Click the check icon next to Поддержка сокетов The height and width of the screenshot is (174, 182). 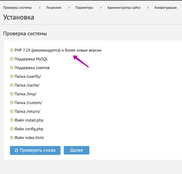point(12,68)
